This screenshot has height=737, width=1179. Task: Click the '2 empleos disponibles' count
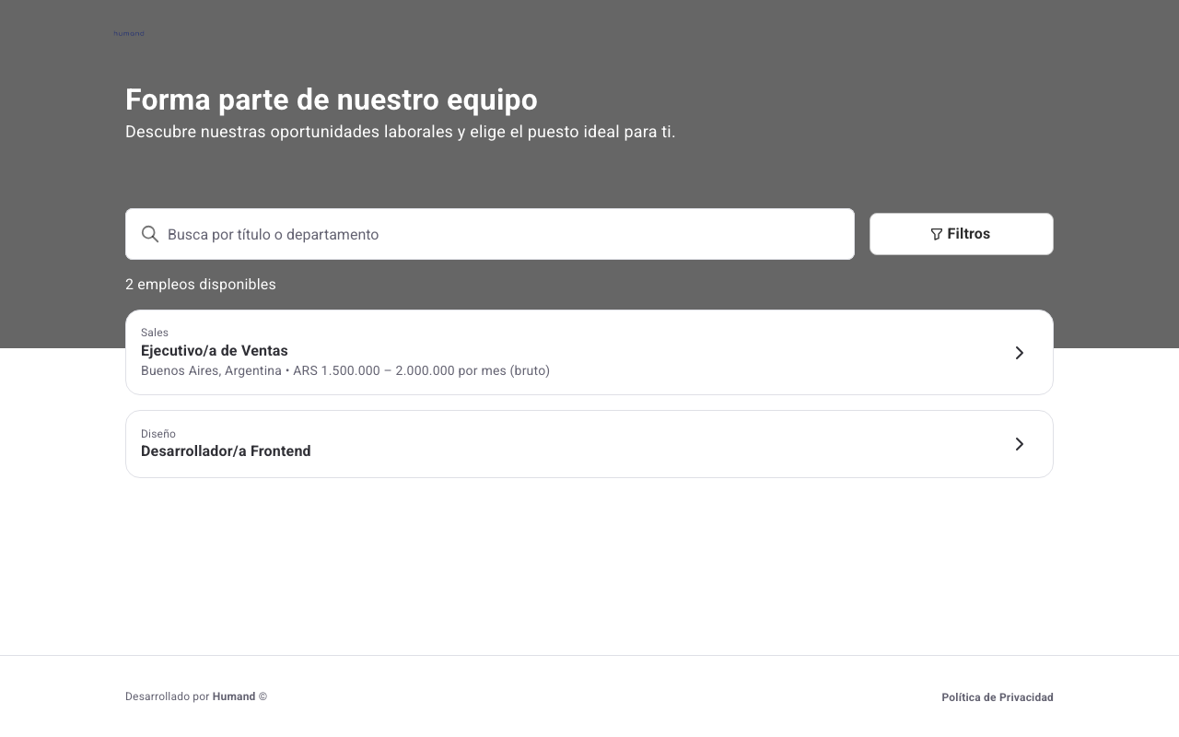tap(201, 285)
